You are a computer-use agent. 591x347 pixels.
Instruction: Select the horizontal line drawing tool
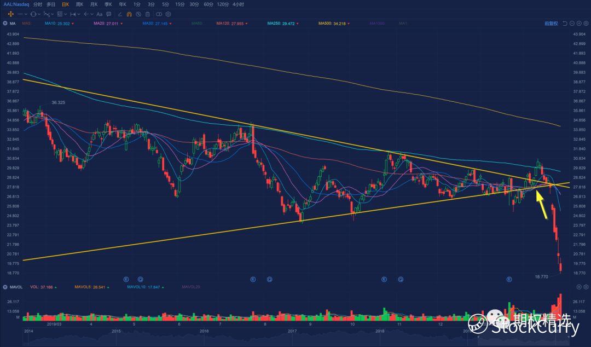coord(20,14)
